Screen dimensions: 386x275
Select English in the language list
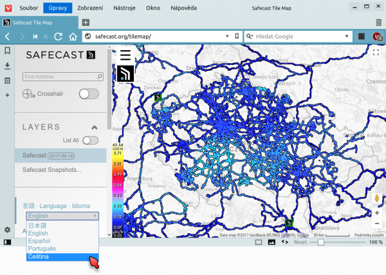coord(62,233)
